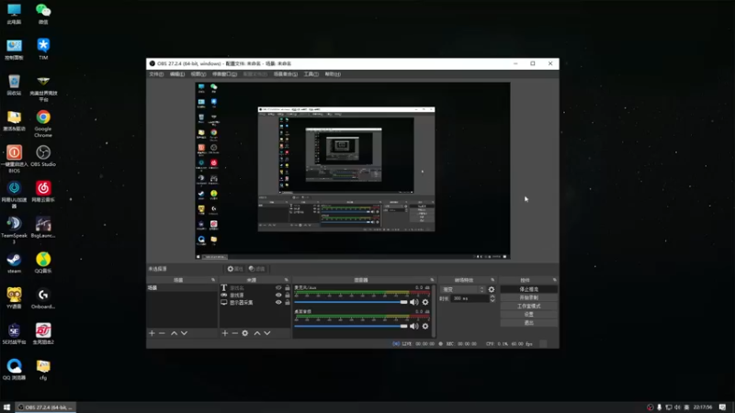The height and width of the screenshot is (413, 735).
Task: Hide the 显示器采集 source with its eye icon
Action: click(x=278, y=303)
